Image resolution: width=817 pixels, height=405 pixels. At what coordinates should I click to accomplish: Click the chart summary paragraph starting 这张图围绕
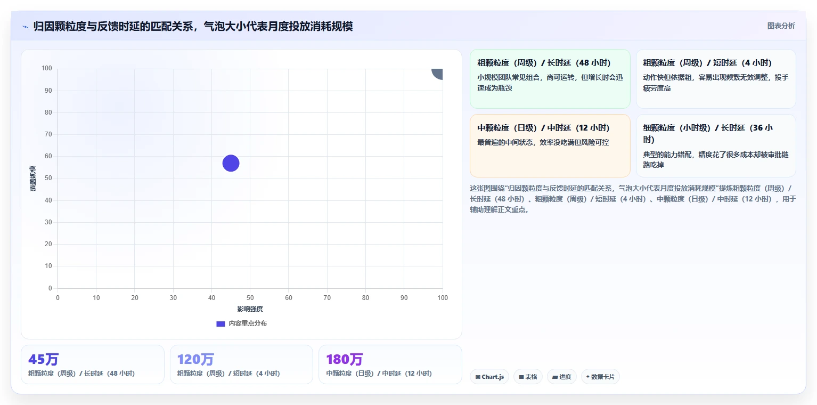(633, 199)
